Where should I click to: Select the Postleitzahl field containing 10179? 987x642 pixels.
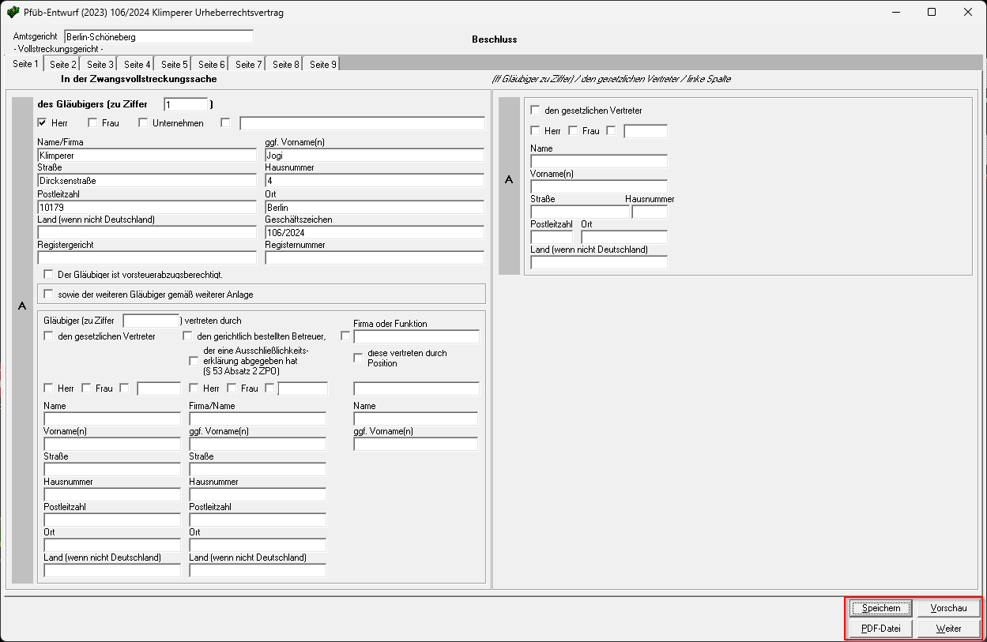tap(146, 207)
